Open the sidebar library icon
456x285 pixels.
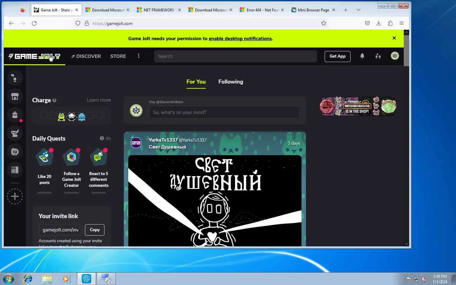pyautogui.click(x=15, y=170)
